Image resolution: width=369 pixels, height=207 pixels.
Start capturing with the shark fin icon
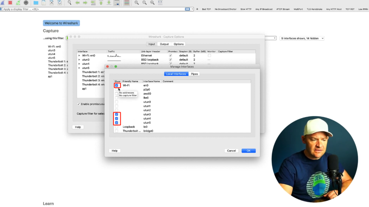(3, 3)
